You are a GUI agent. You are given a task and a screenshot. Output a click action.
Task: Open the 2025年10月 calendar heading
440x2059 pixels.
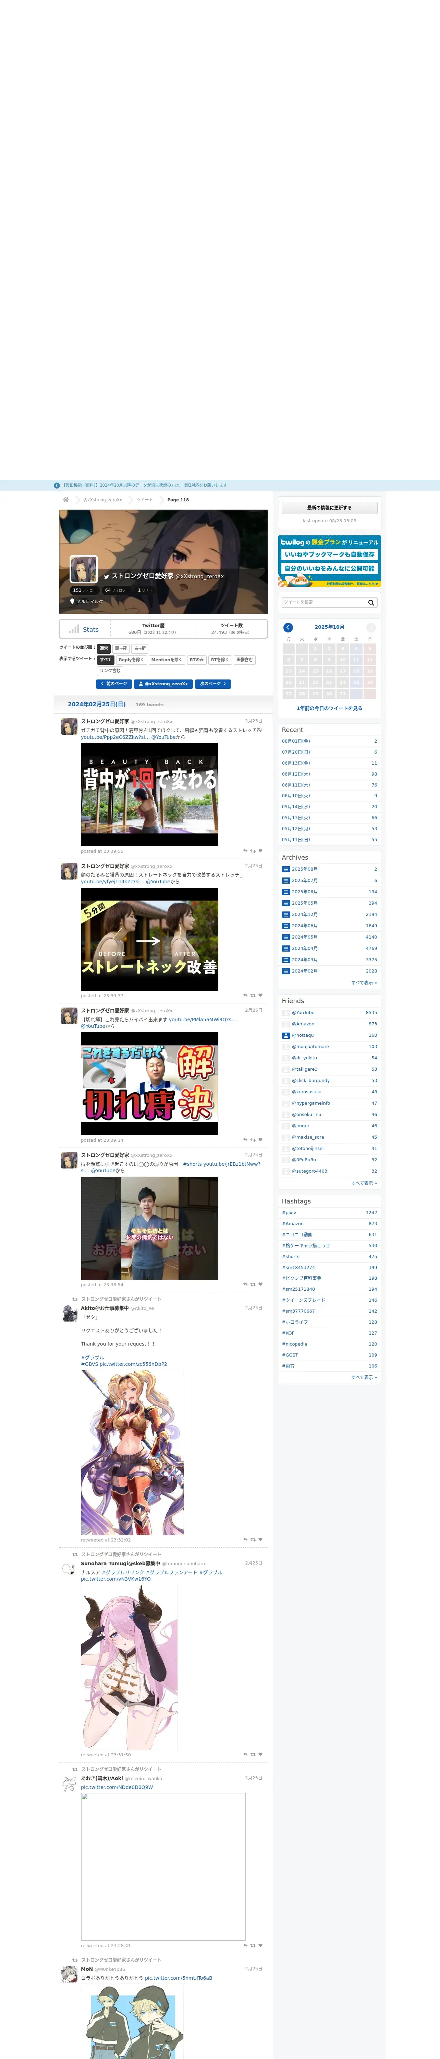coord(329,627)
